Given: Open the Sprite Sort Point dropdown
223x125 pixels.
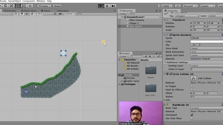Looking at the screenshot, I should [207, 55].
